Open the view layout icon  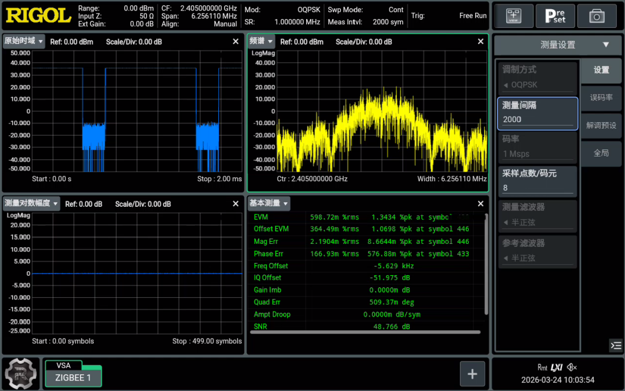point(513,16)
